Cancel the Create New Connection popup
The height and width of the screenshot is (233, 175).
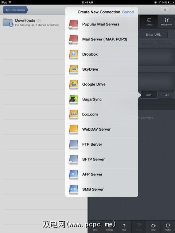(x=128, y=12)
